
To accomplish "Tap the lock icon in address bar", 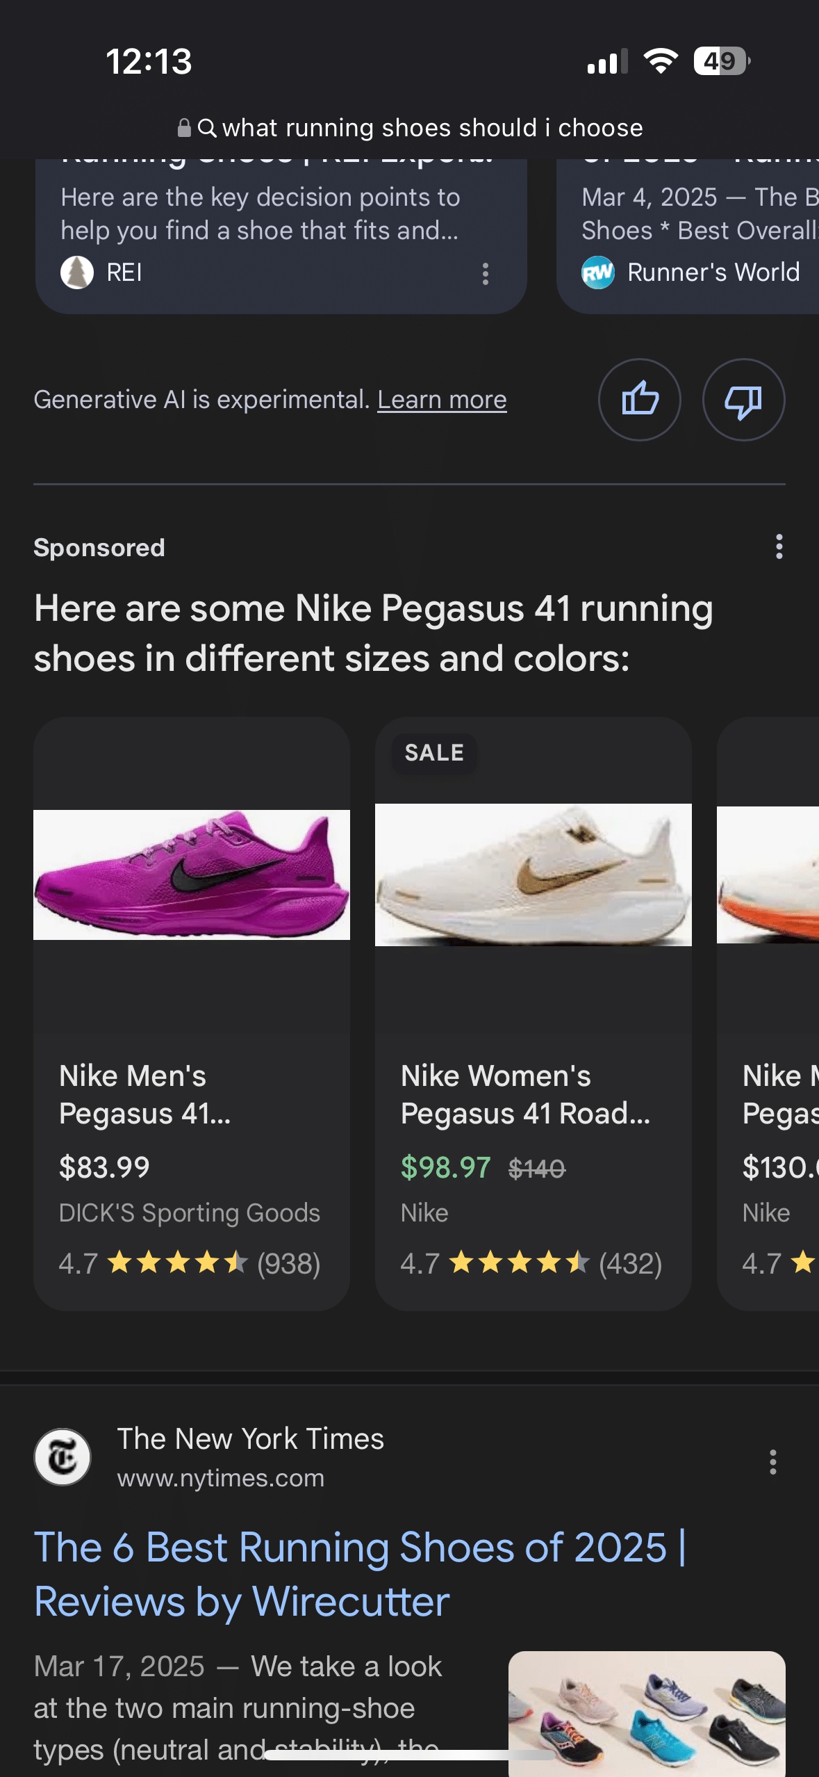I will coord(184,128).
